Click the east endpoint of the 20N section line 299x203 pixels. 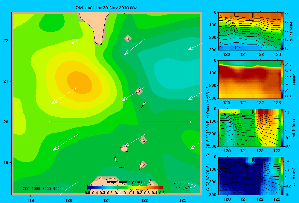click(x=191, y=122)
